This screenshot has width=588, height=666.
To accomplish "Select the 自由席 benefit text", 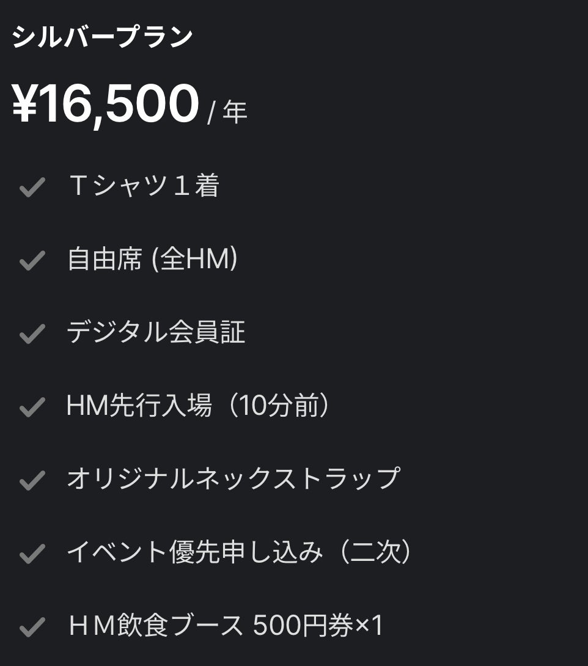I will click(x=104, y=260).
